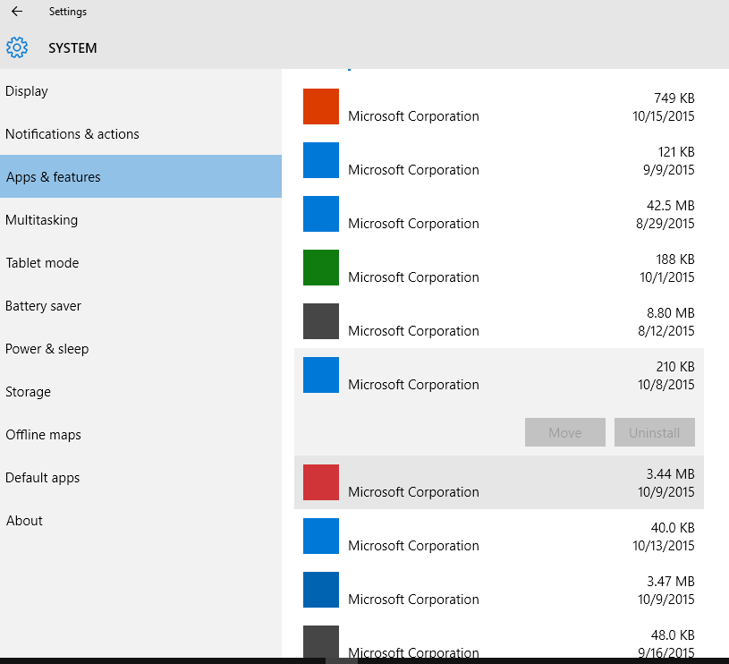Click the 749 KB size text
Screen dimensions: 729x664
[x=674, y=98]
